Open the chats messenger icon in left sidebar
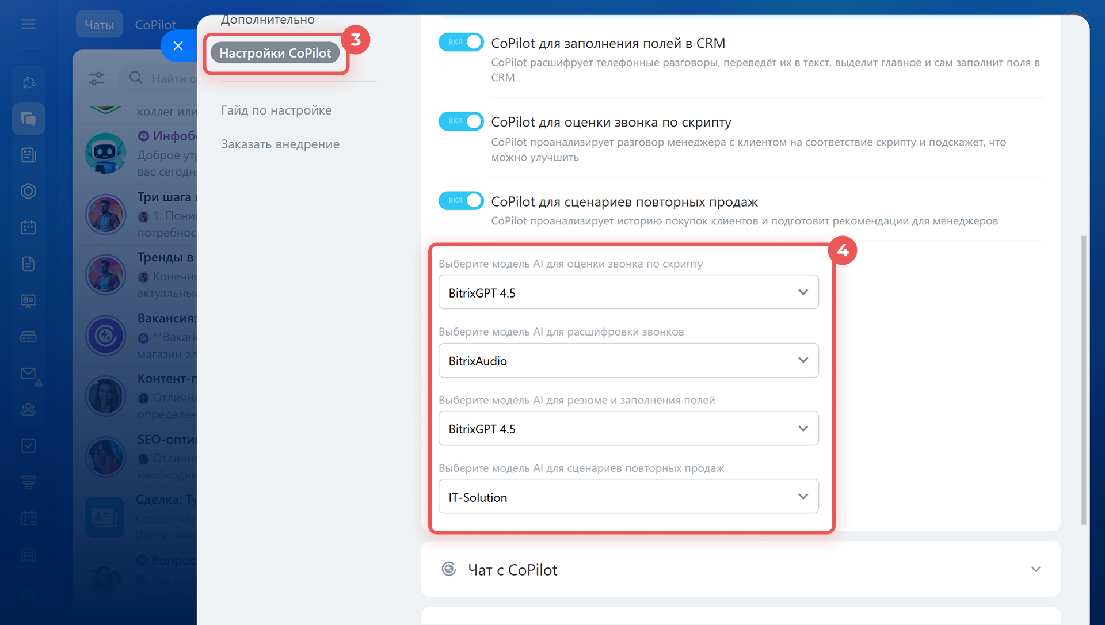The height and width of the screenshot is (625, 1105). point(28,119)
